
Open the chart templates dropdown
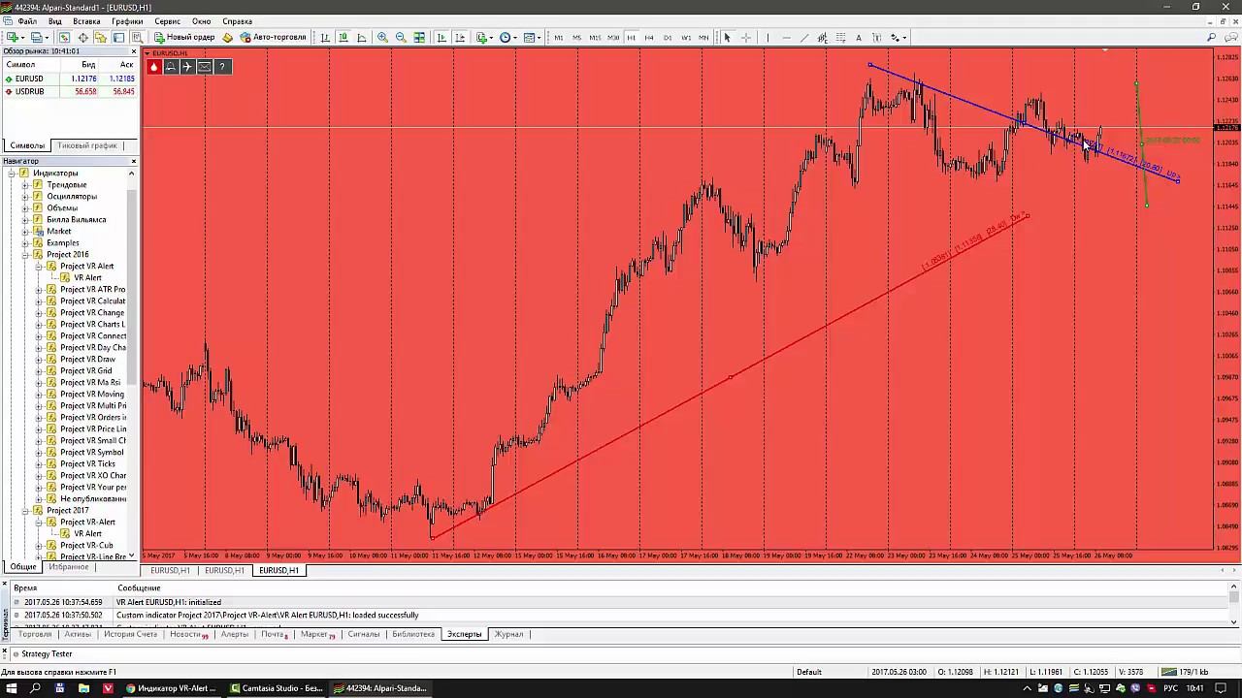(533, 38)
